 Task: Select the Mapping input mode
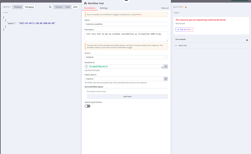click(18, 7)
